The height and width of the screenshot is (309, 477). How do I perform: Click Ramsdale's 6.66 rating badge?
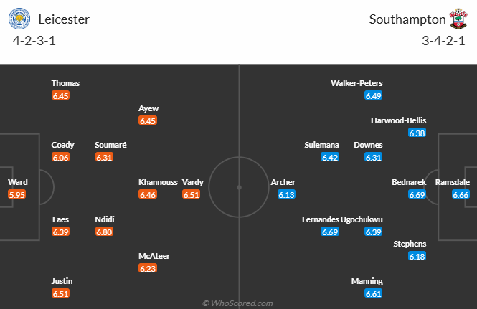(x=461, y=194)
